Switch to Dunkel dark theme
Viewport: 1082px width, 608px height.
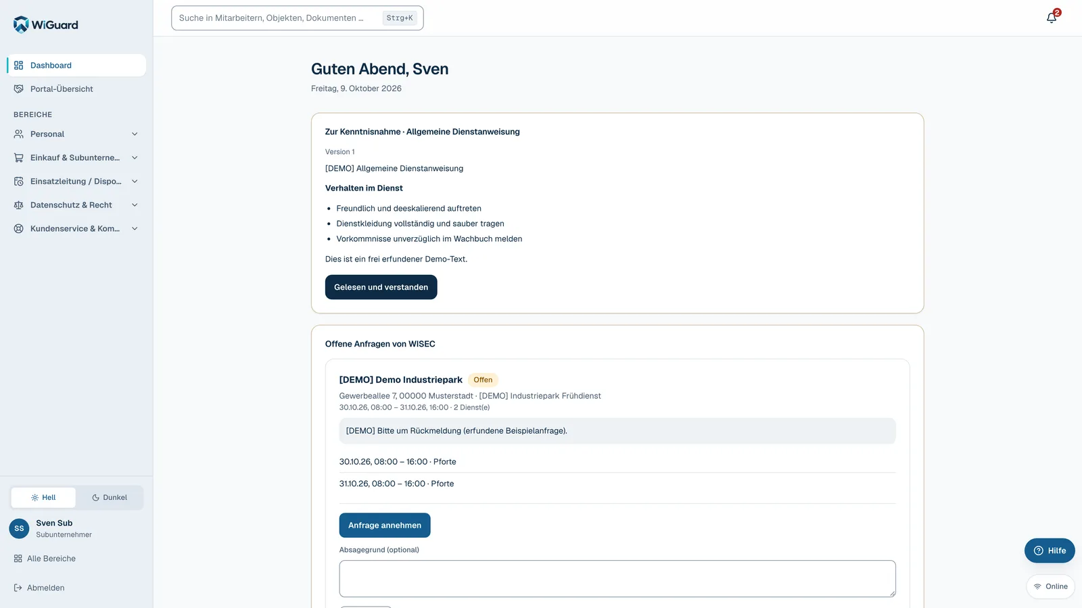pyautogui.click(x=110, y=497)
